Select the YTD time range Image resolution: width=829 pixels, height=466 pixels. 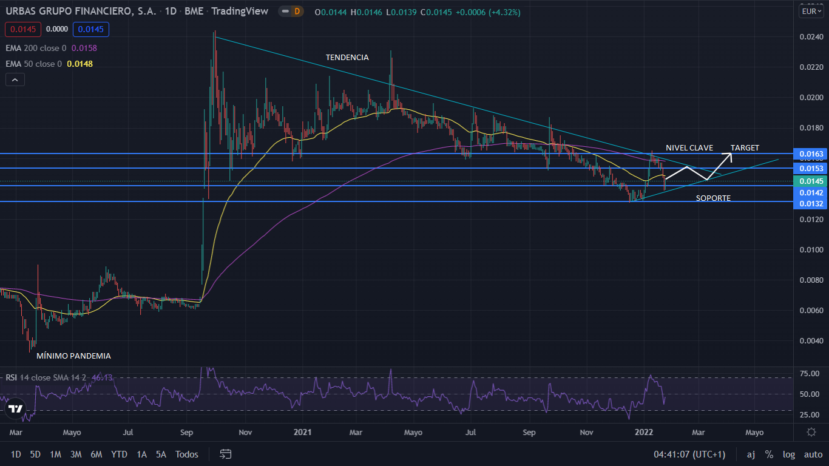tap(119, 454)
